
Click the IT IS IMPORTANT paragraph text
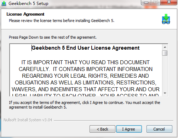click(86, 76)
